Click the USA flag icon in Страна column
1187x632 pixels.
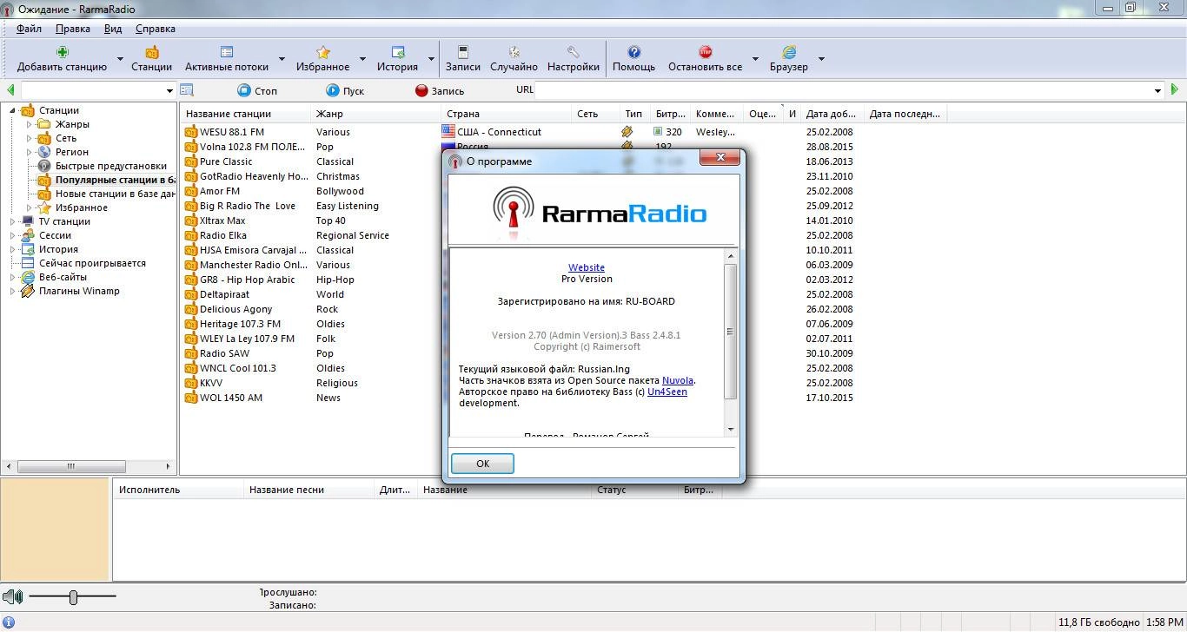(x=448, y=132)
